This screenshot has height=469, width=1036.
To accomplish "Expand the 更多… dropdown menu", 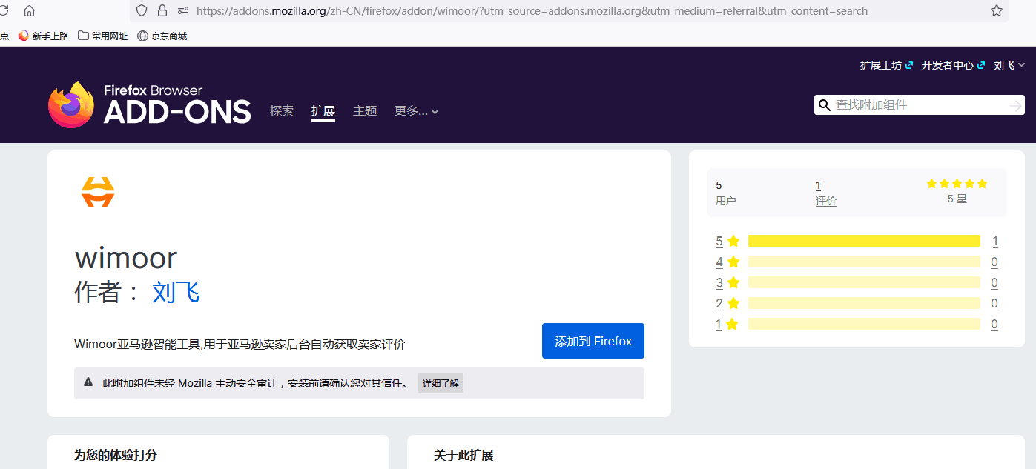I will coord(417,111).
